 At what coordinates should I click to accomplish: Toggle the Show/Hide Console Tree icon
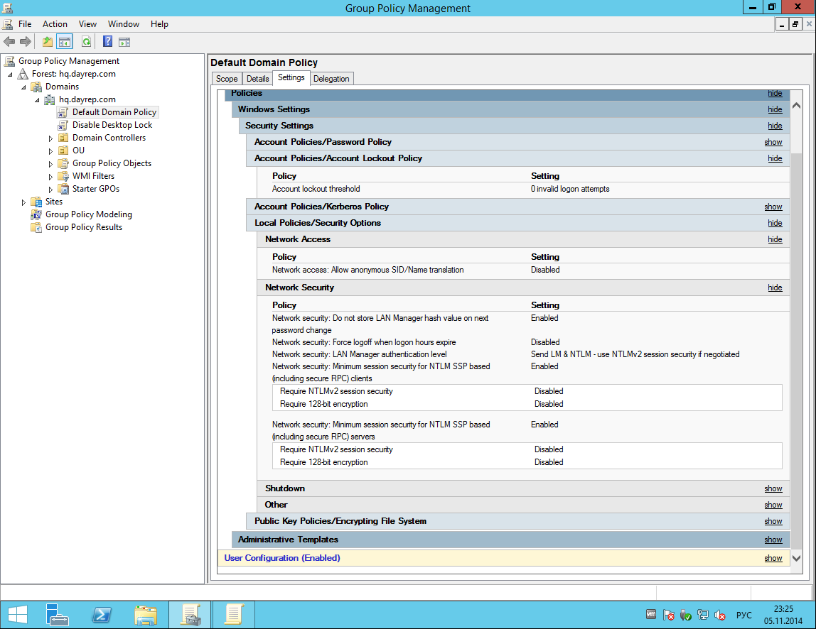click(x=65, y=42)
